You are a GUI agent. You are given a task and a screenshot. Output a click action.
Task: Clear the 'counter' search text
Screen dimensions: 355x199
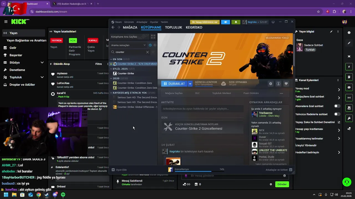147,52
